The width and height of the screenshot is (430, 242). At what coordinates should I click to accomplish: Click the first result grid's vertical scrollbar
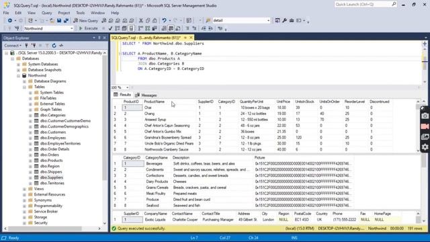[x=418, y=126]
